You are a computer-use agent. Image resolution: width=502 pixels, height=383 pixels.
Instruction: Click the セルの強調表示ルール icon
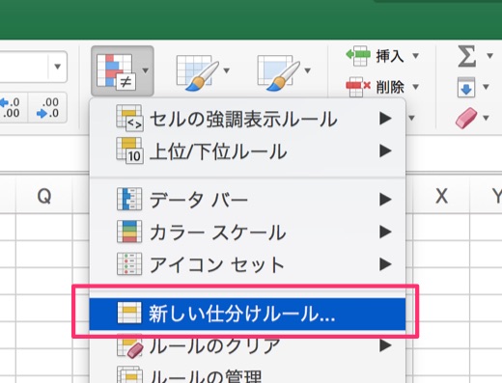[x=129, y=118]
